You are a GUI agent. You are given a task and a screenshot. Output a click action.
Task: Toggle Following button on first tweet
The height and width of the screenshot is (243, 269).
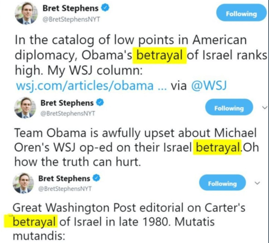coord(241,14)
